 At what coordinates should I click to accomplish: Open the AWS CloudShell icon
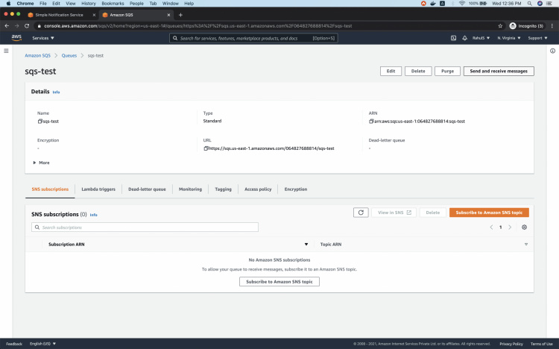tap(453, 37)
